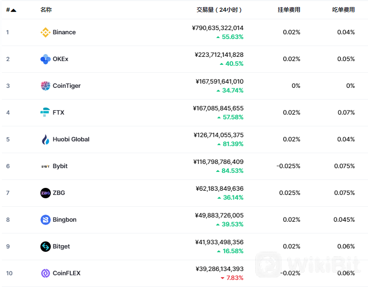Click the Bybit logo icon
The image size is (368, 287).
click(x=45, y=166)
